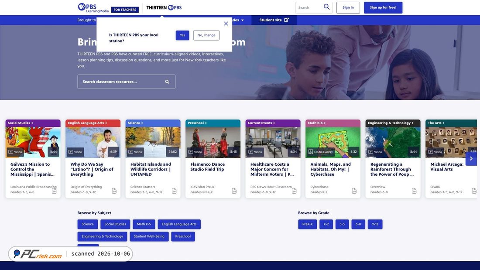480x270 pixels.
Task: Click the THIRTEEN PBS station logo
Action: tap(164, 8)
